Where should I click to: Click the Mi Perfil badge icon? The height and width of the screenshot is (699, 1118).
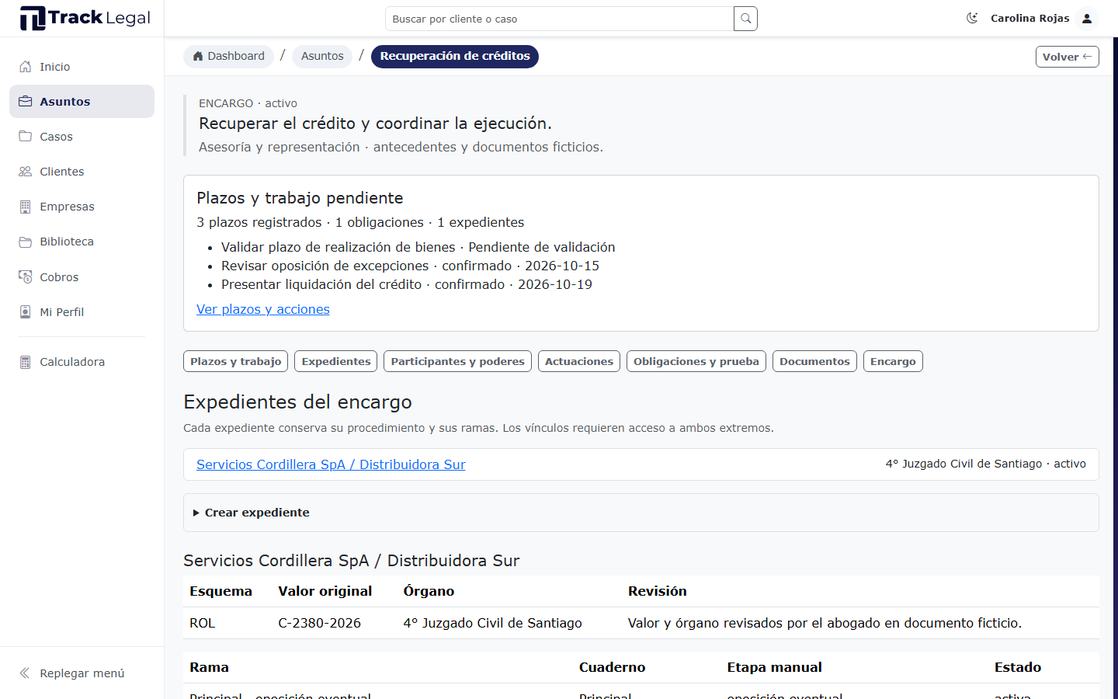[x=26, y=312]
